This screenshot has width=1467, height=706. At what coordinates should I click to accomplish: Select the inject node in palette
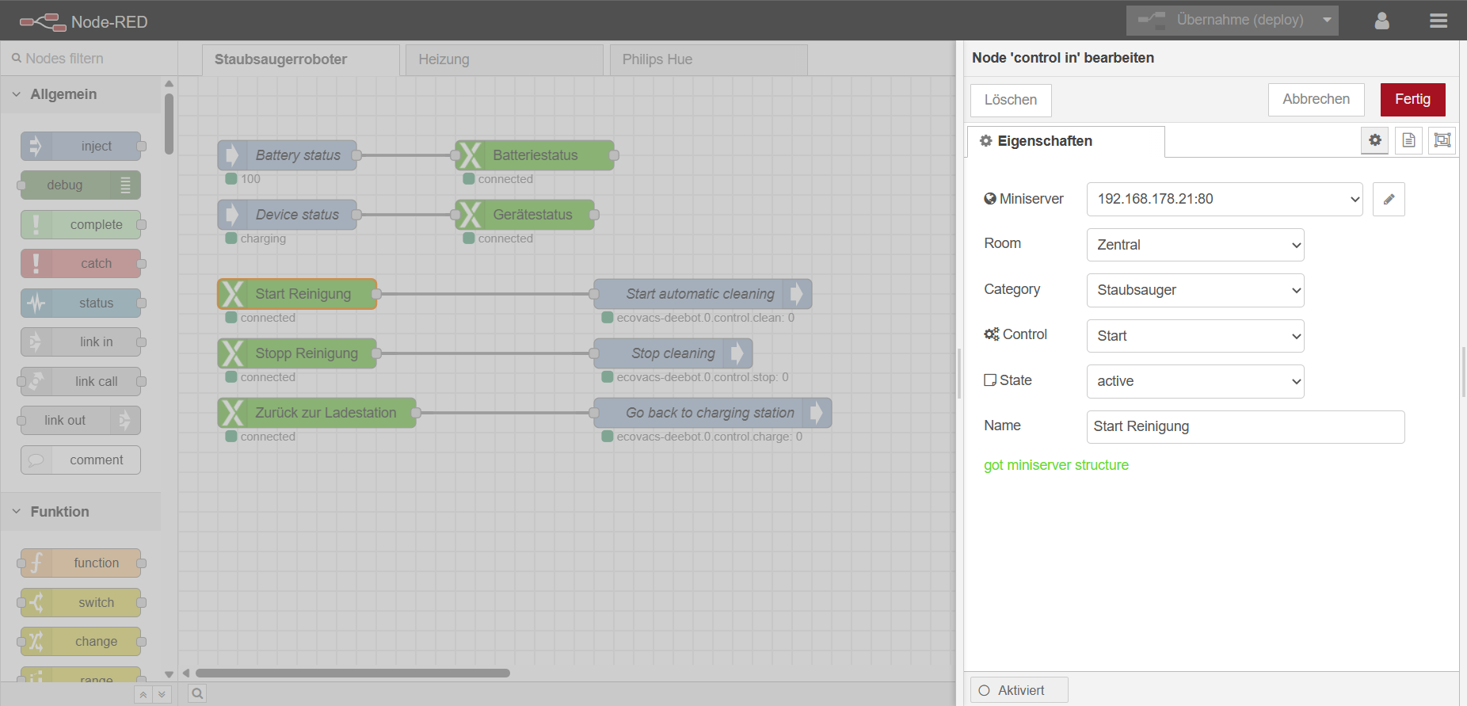[x=82, y=147]
